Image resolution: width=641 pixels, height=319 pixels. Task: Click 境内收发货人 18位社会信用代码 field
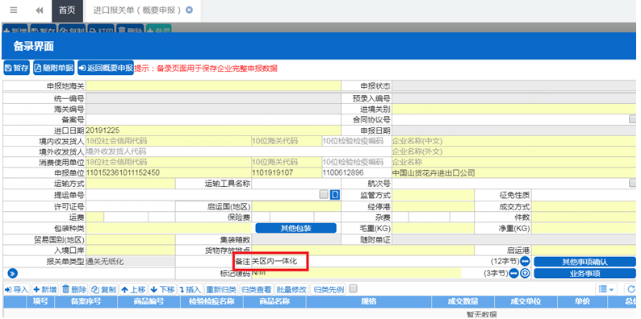(x=169, y=141)
